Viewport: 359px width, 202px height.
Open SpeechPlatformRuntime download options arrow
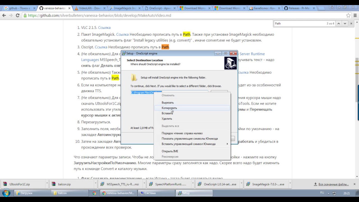[x=193, y=184]
